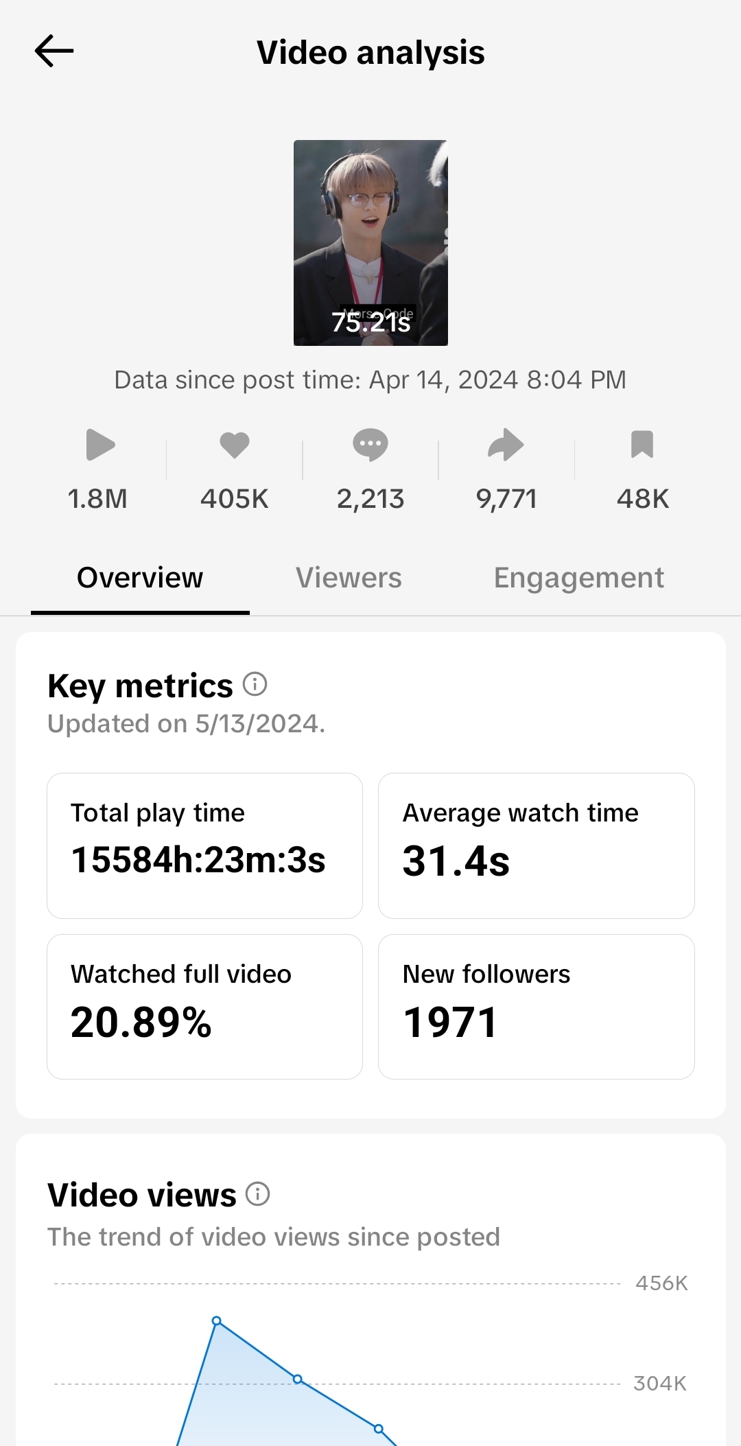Open Video views info icon
Image resolution: width=741 pixels, height=1446 pixels.
[x=258, y=1194]
